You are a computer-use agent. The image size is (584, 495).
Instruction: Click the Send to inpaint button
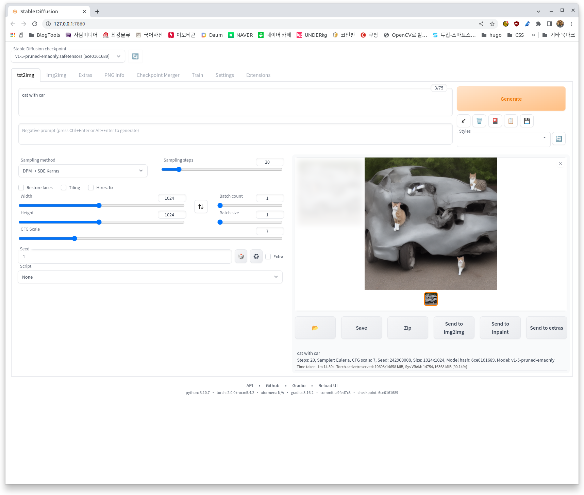500,328
